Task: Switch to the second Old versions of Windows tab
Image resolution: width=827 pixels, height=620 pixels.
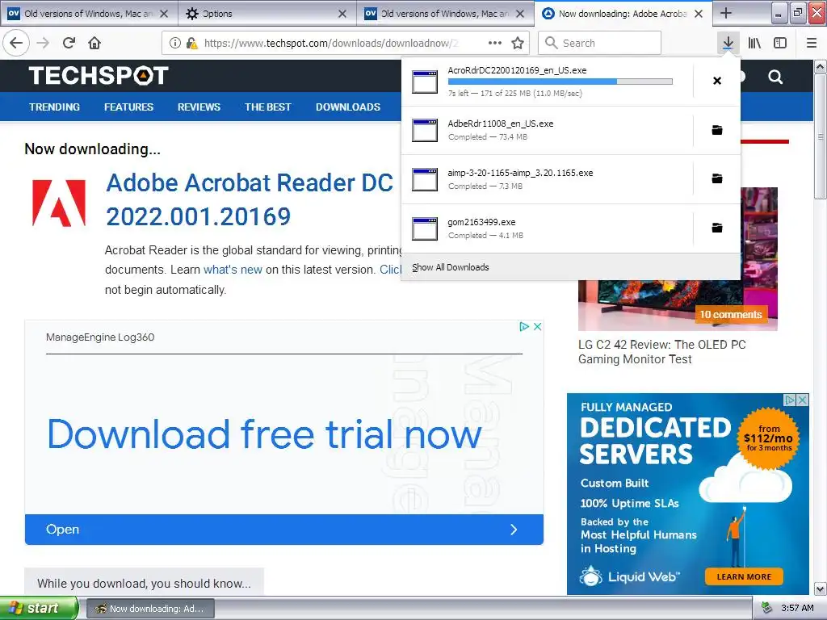Action: [x=445, y=14]
